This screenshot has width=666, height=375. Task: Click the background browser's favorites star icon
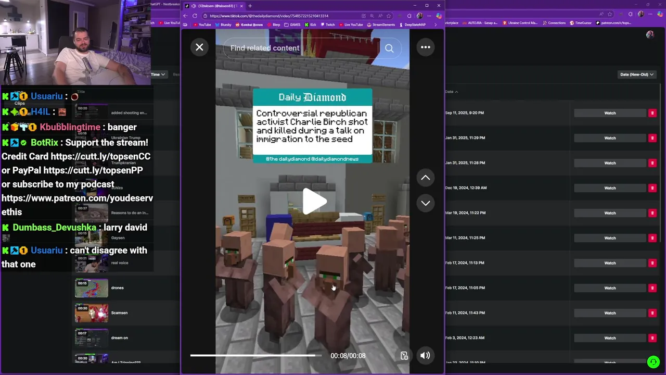click(610, 14)
